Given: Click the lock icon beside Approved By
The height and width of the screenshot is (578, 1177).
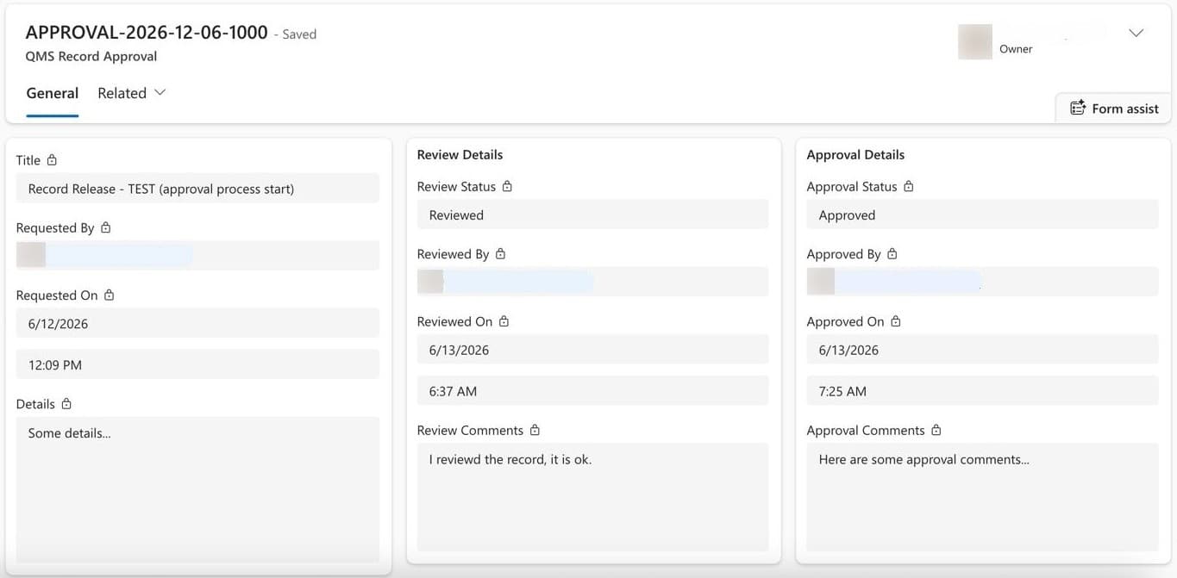Looking at the screenshot, I should click(892, 253).
